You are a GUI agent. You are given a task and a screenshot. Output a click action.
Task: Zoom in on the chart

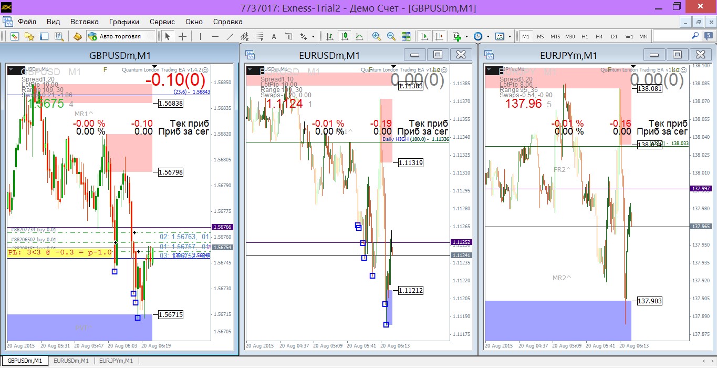377,36
